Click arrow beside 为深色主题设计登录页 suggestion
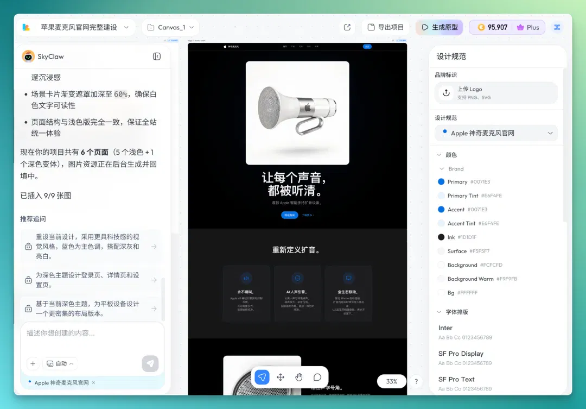 (x=154, y=280)
